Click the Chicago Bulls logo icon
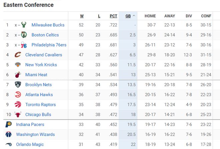This screenshot has height=149, width=220. pyautogui.click(x=18, y=114)
